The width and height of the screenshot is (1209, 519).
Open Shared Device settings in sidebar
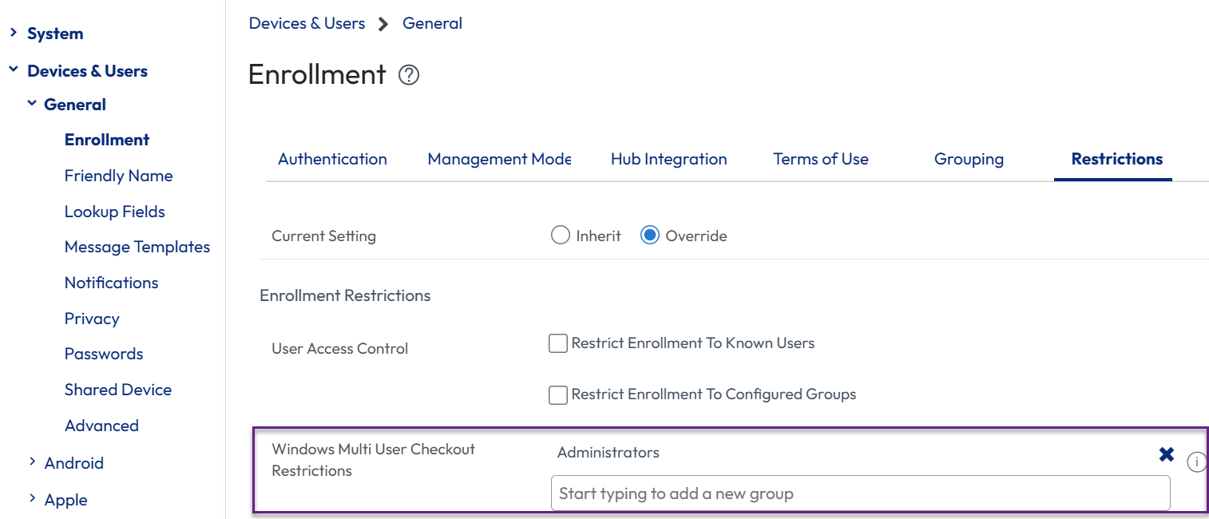(x=117, y=390)
